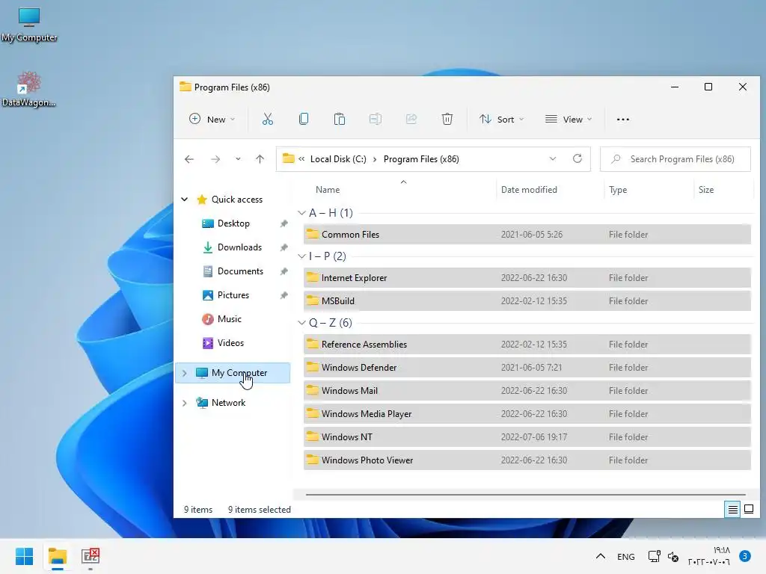Collapse the A – H group
766x574 pixels.
click(302, 213)
